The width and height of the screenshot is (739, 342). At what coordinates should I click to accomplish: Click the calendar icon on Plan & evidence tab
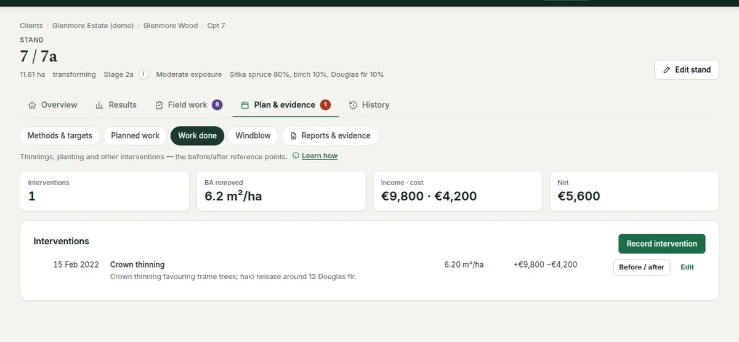pos(245,105)
